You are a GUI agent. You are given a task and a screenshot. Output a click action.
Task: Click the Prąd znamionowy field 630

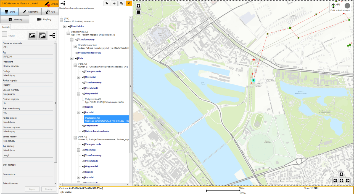click(28, 113)
